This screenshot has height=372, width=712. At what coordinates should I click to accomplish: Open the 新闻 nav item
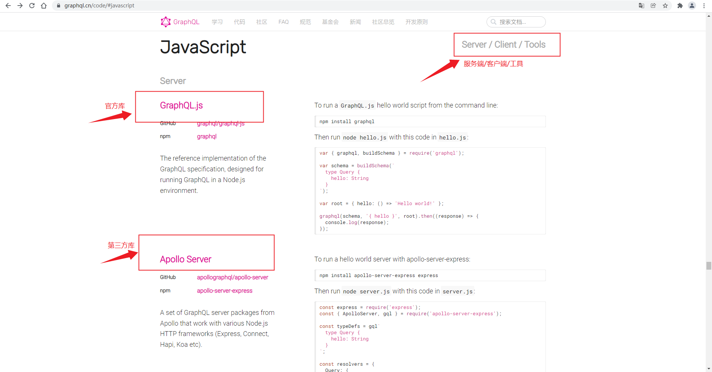click(x=355, y=22)
